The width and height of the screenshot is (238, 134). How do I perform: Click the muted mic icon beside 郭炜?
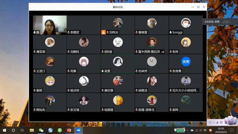tap(171, 110)
